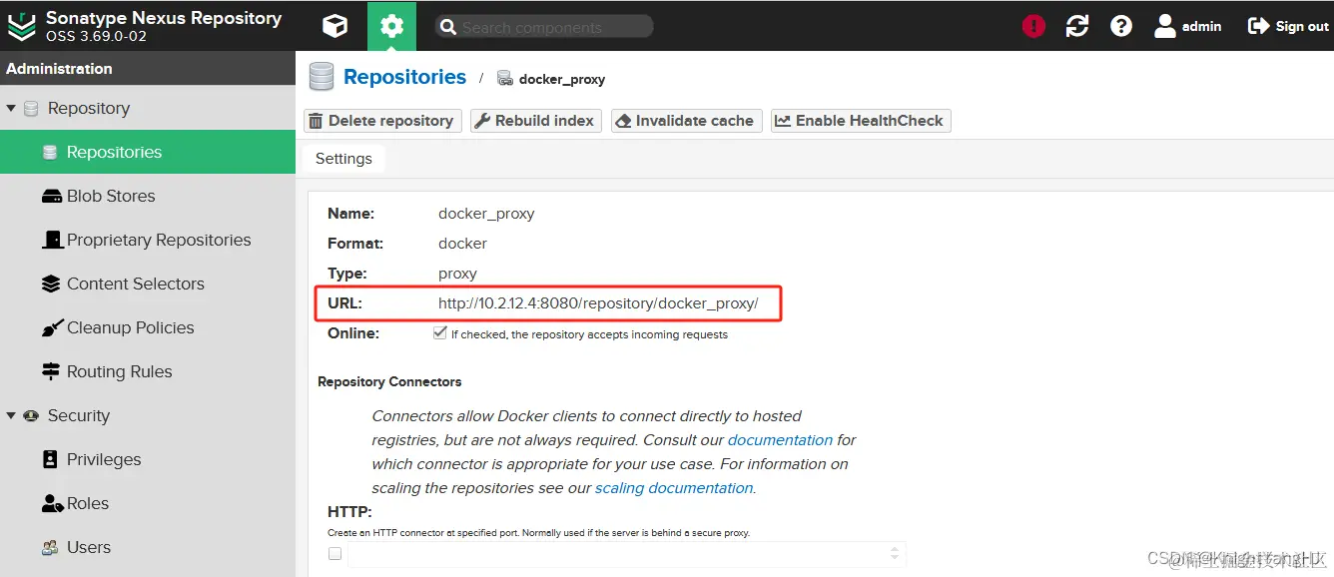This screenshot has width=1334, height=577.
Task: Select Repositories in the sidebar
Action: (x=148, y=152)
